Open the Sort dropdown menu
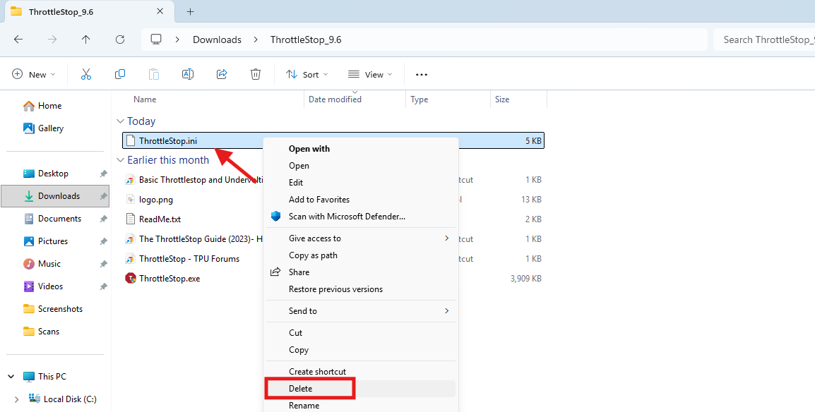Image resolution: width=815 pixels, height=412 pixels. (x=307, y=75)
